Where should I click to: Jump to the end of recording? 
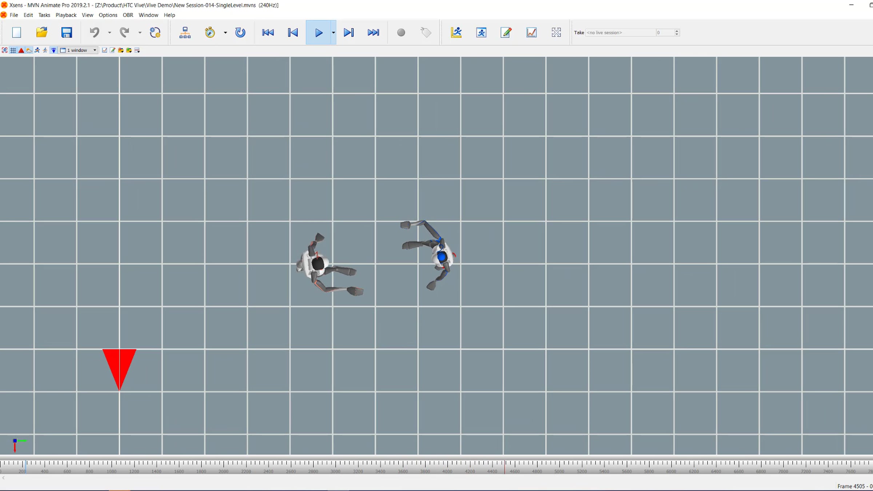[x=373, y=33]
